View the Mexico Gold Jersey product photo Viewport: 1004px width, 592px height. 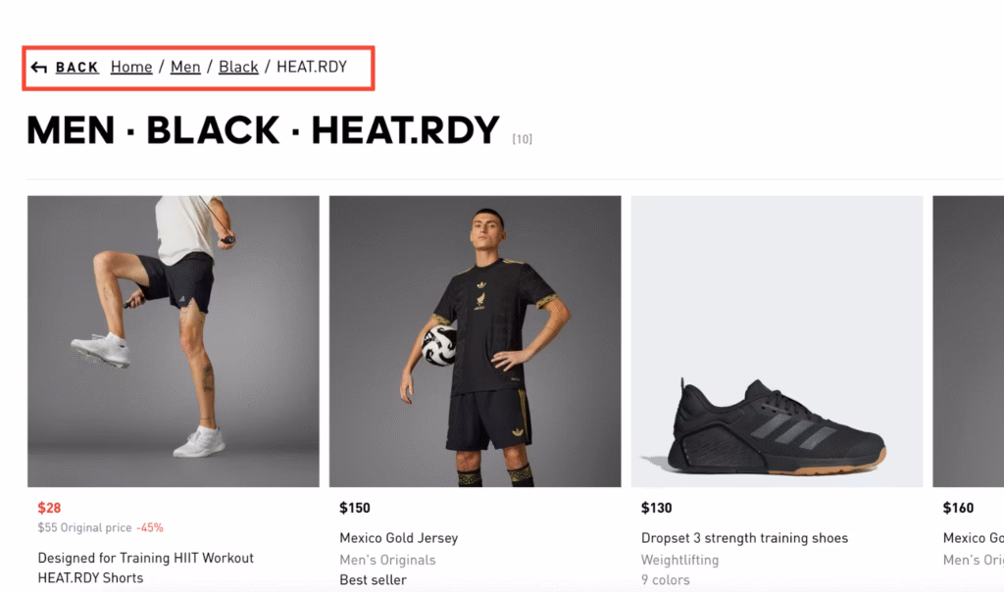(x=475, y=341)
